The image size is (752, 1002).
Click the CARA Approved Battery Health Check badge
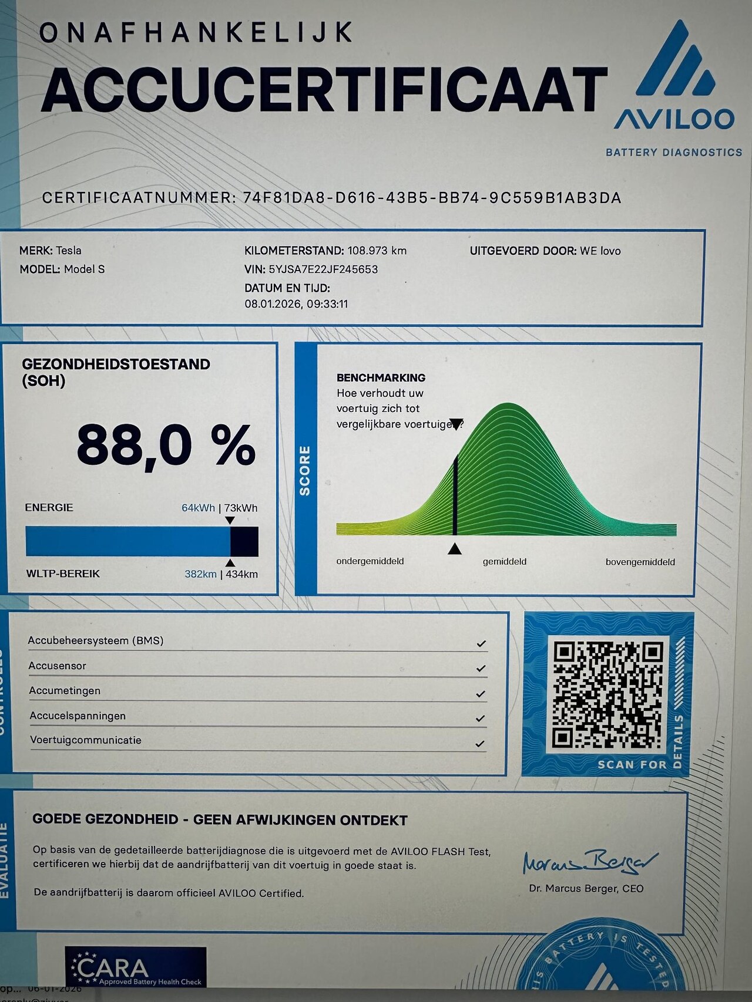click(x=136, y=967)
